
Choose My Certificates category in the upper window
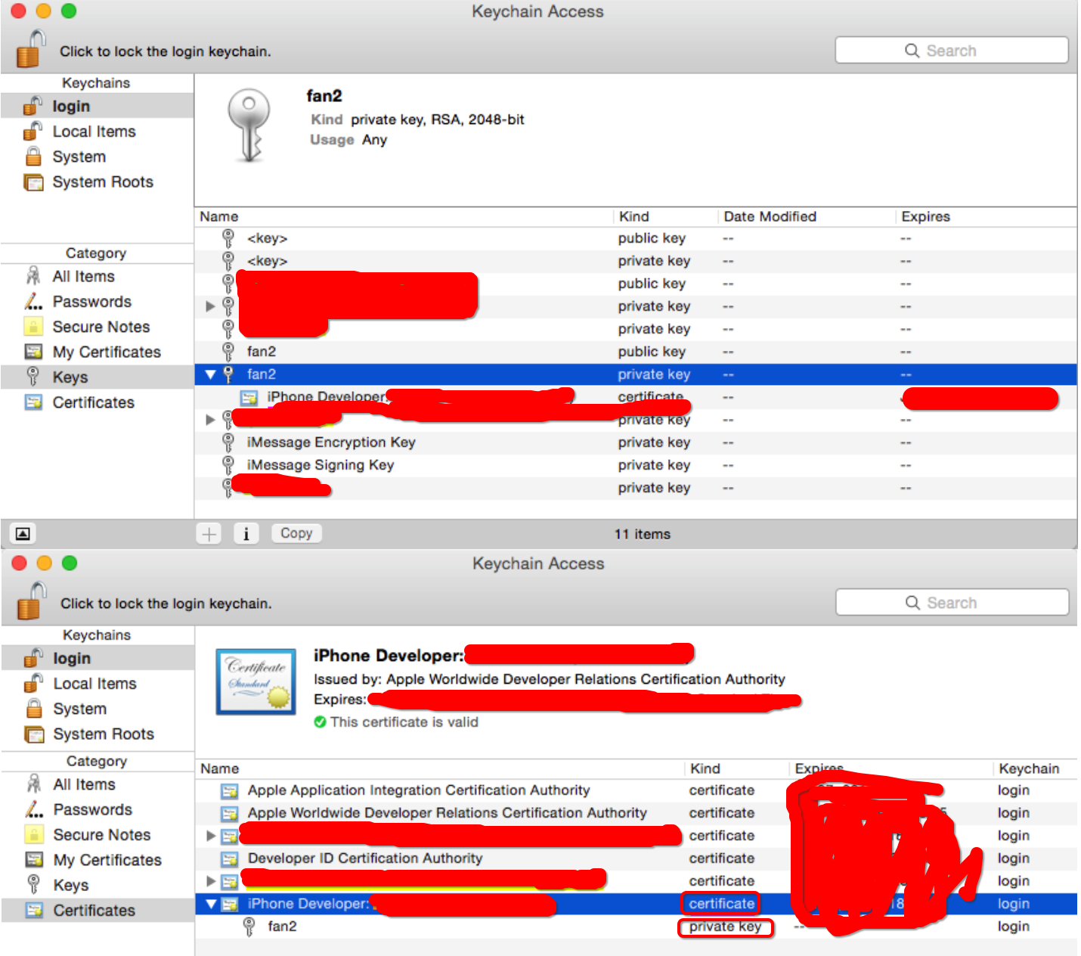tap(98, 352)
